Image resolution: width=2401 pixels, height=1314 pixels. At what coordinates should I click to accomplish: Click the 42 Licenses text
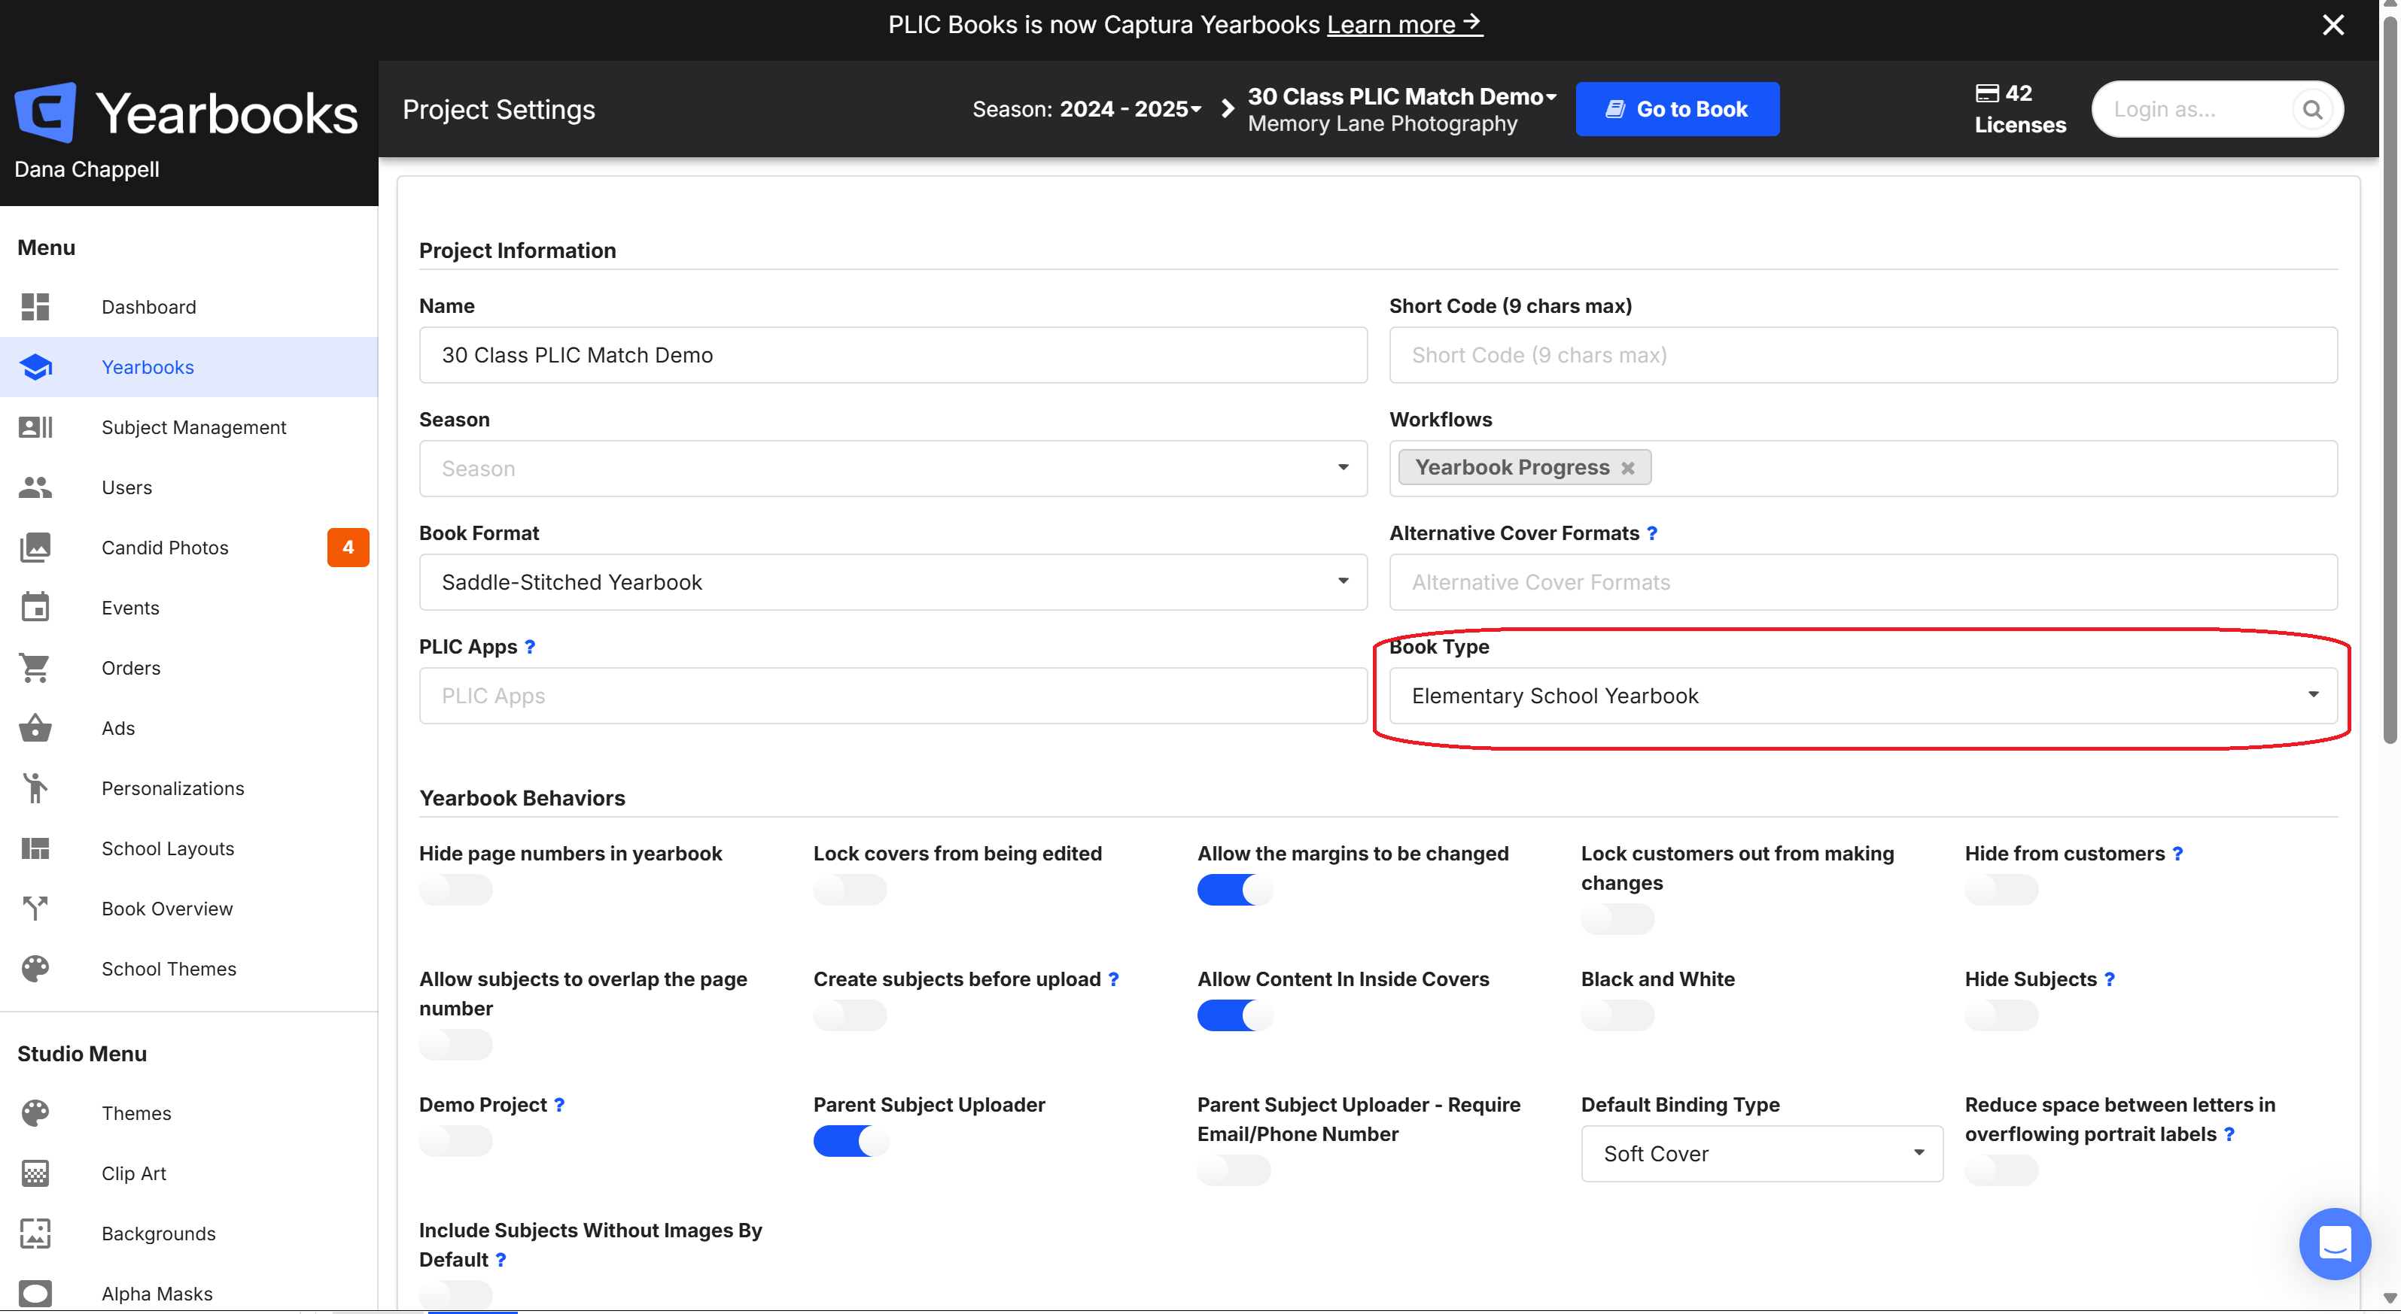point(2020,109)
